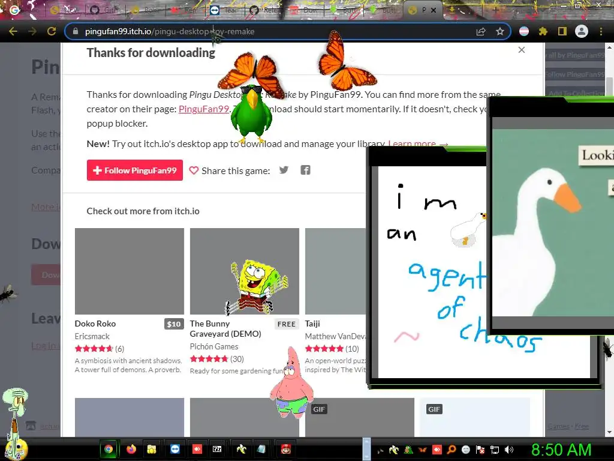Visit Pichón Games author page
Image resolution: width=614 pixels, height=461 pixels.
click(214, 346)
